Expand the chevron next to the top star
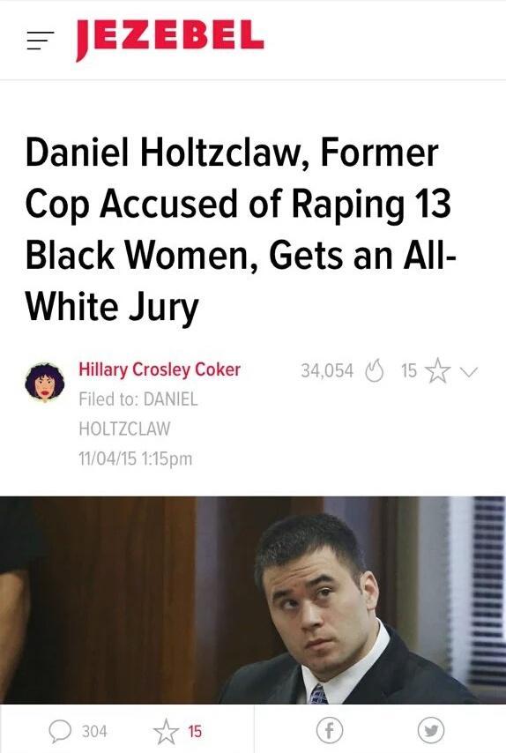506x753 pixels. (x=469, y=370)
